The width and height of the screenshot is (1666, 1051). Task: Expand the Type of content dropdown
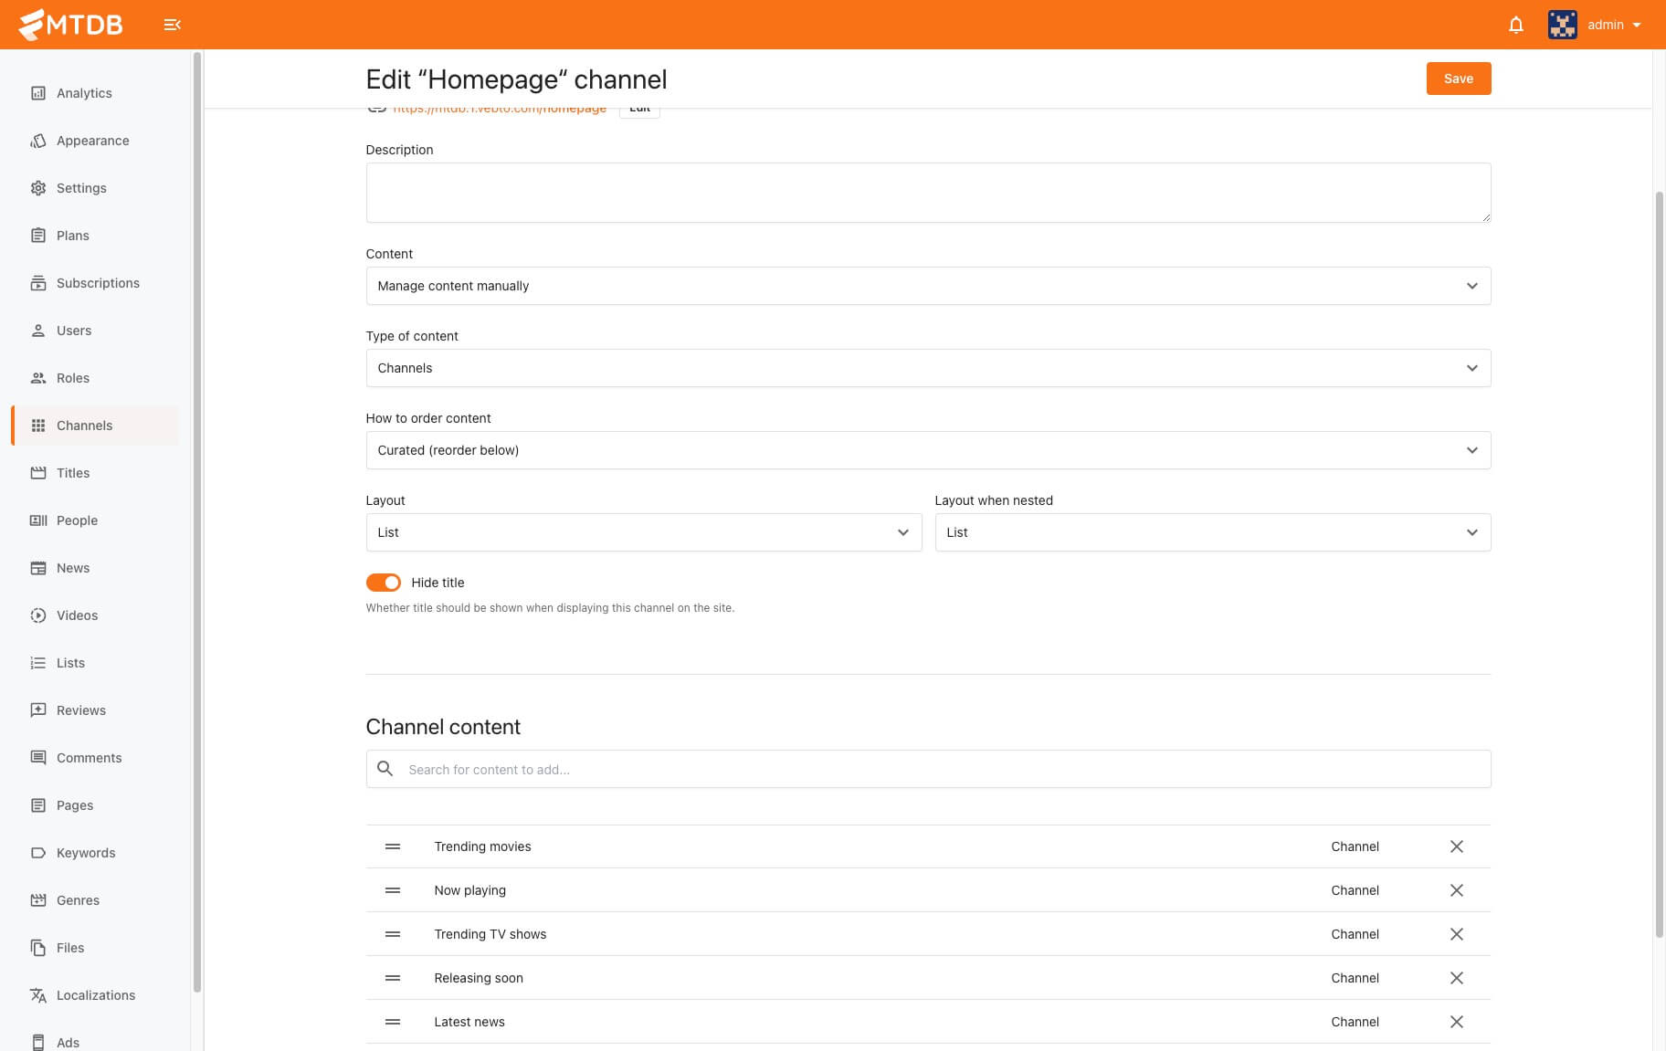pyautogui.click(x=927, y=368)
